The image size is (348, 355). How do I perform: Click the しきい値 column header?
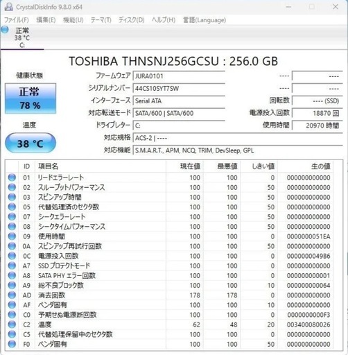259,166
